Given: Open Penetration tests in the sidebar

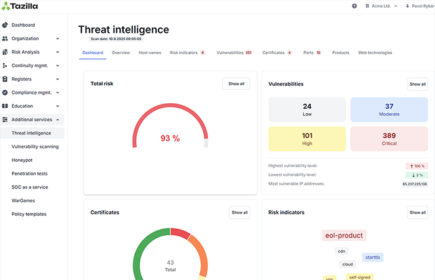Looking at the screenshot, I should (29, 174).
